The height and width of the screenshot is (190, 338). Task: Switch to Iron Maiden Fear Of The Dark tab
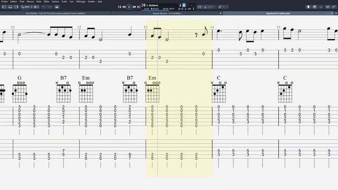click(x=55, y=13)
